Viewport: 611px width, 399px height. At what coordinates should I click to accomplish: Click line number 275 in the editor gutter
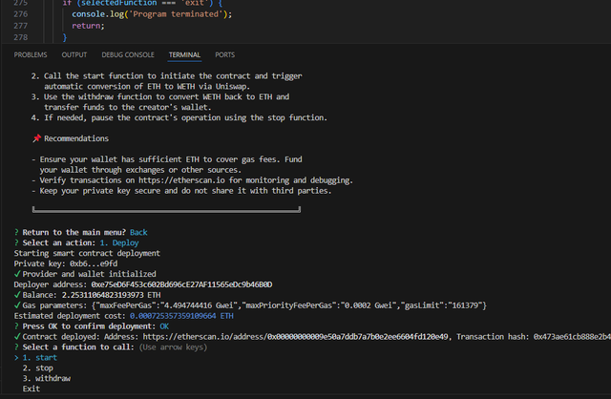(x=21, y=3)
